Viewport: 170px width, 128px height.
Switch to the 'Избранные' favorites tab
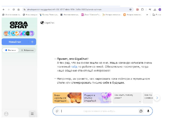pos(27,50)
